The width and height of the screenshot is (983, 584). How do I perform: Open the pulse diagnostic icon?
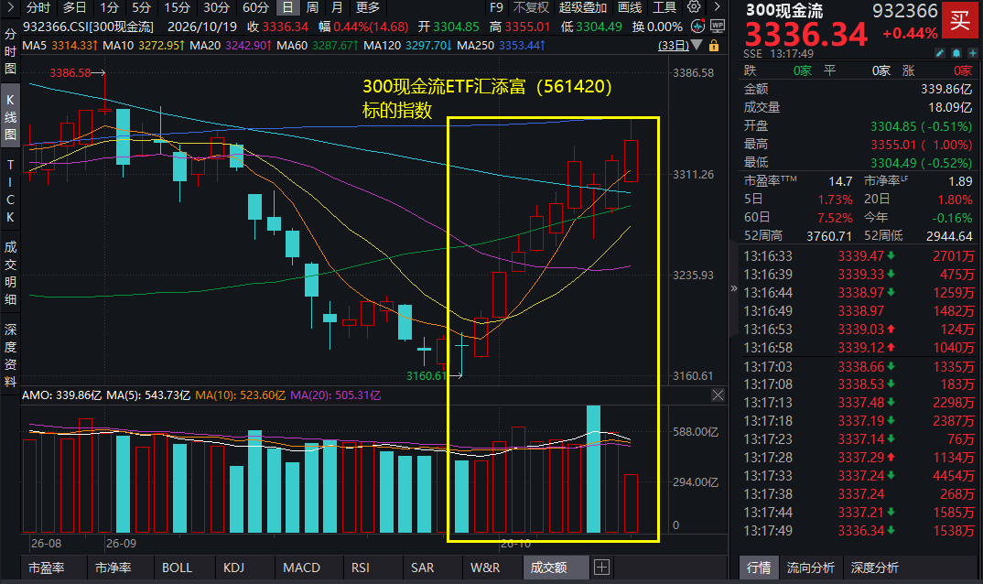[697, 27]
